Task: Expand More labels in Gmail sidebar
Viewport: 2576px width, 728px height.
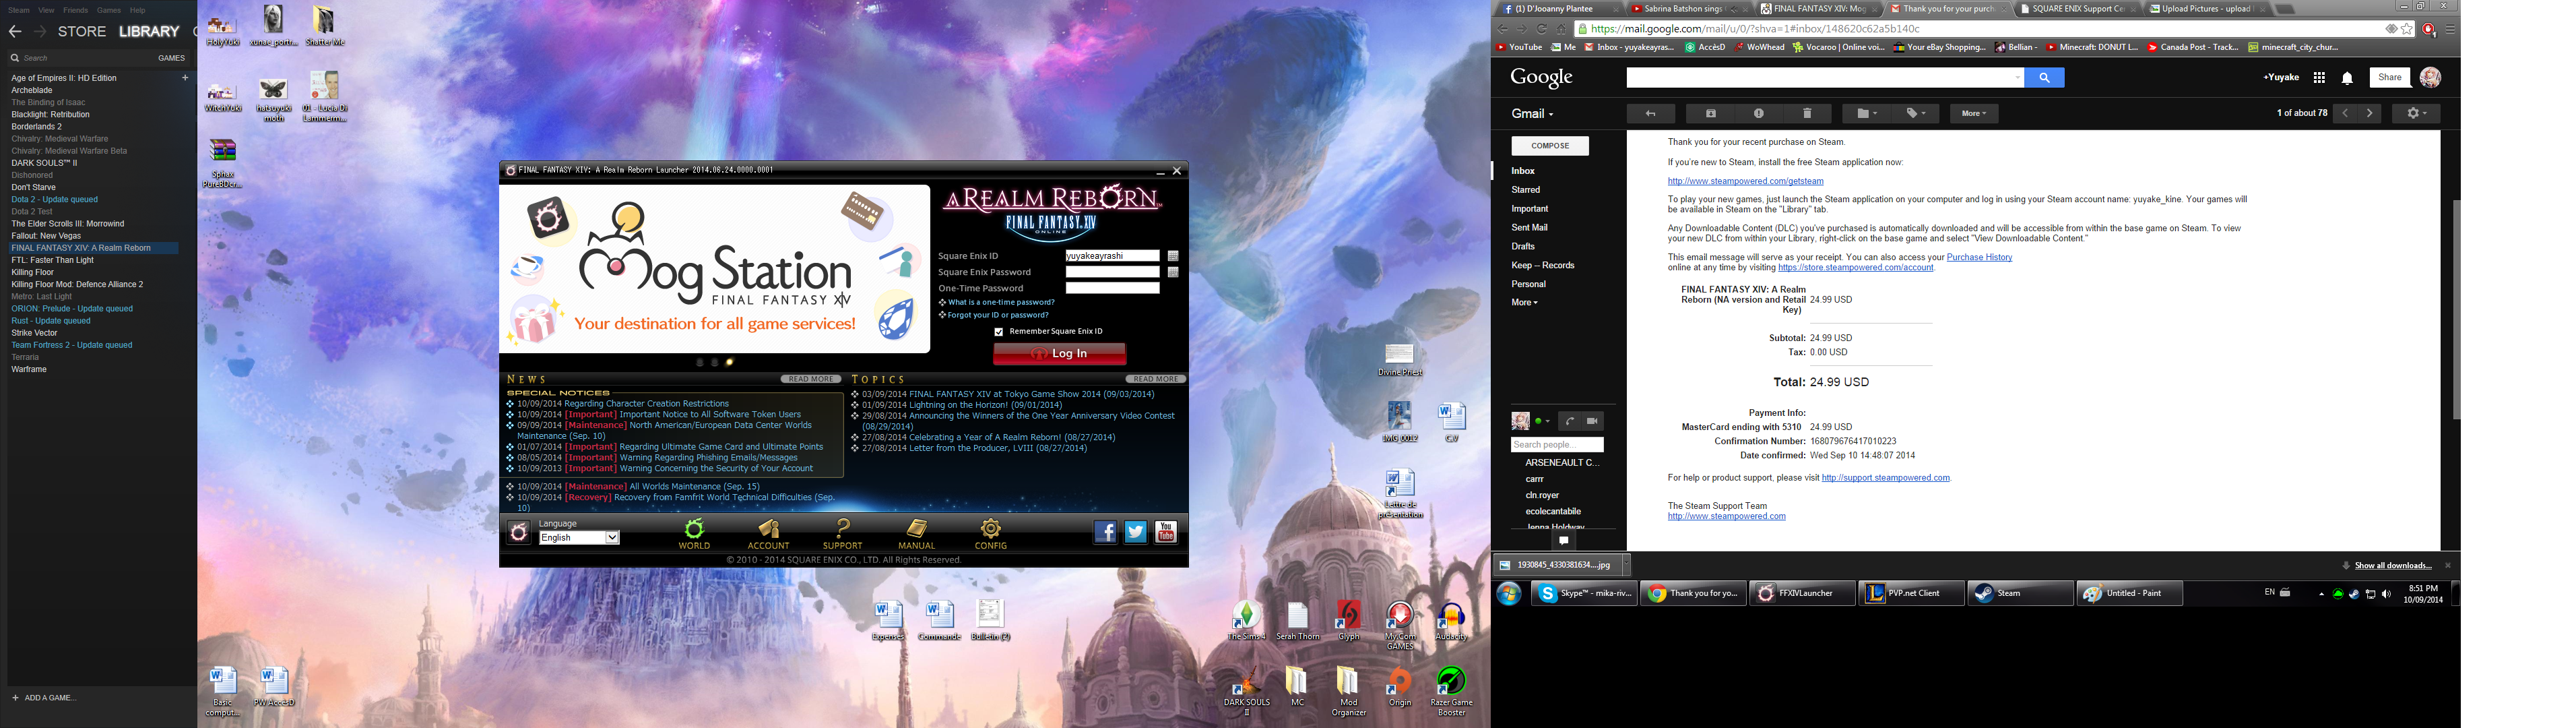Action: pyautogui.click(x=1524, y=302)
